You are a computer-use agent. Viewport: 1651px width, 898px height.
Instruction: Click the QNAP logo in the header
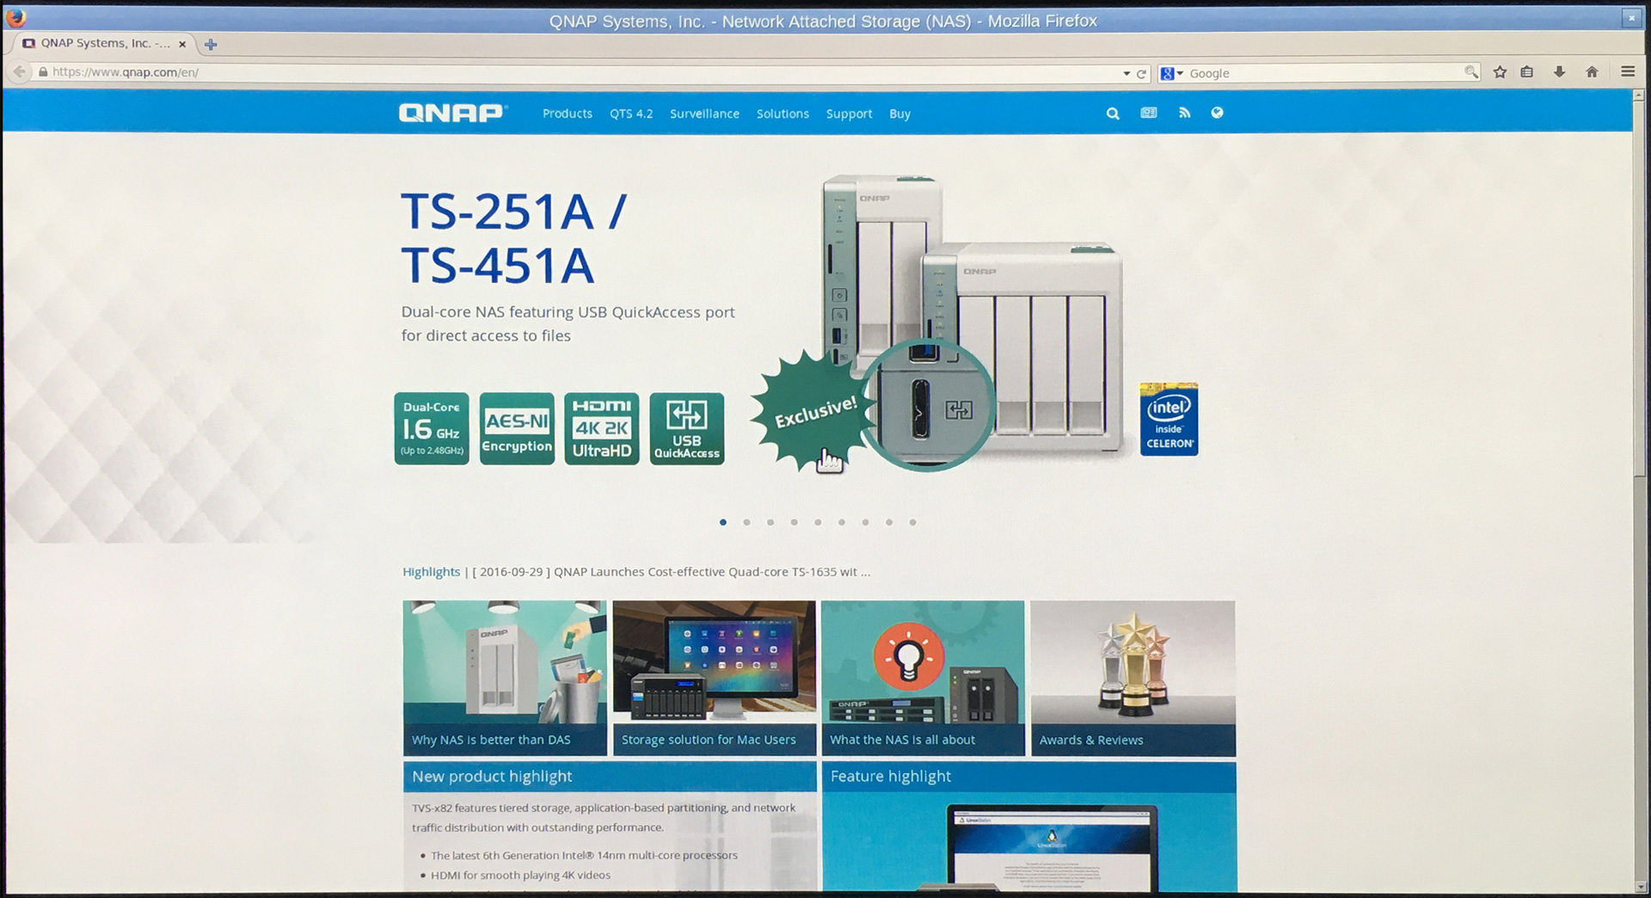452,113
